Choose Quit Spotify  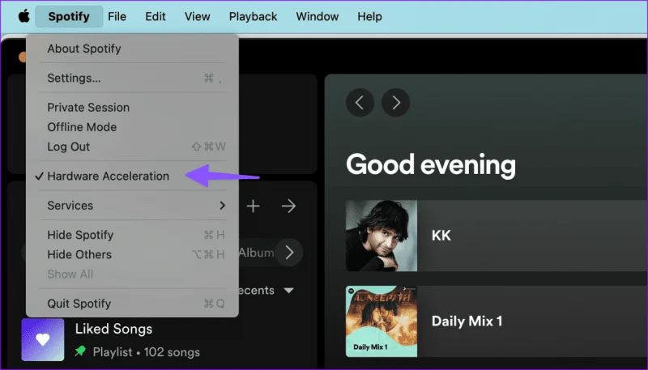click(x=133, y=304)
